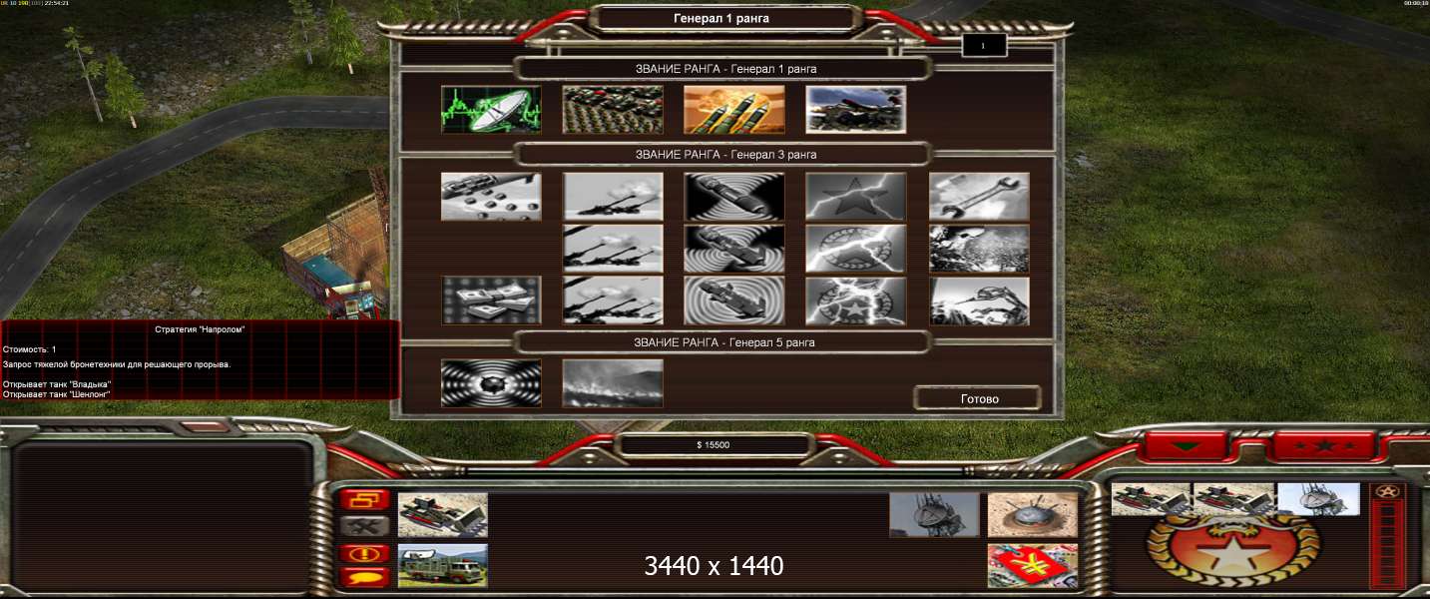Click the $ 15500 money display
The image size is (1430, 599).
pyautogui.click(x=714, y=445)
